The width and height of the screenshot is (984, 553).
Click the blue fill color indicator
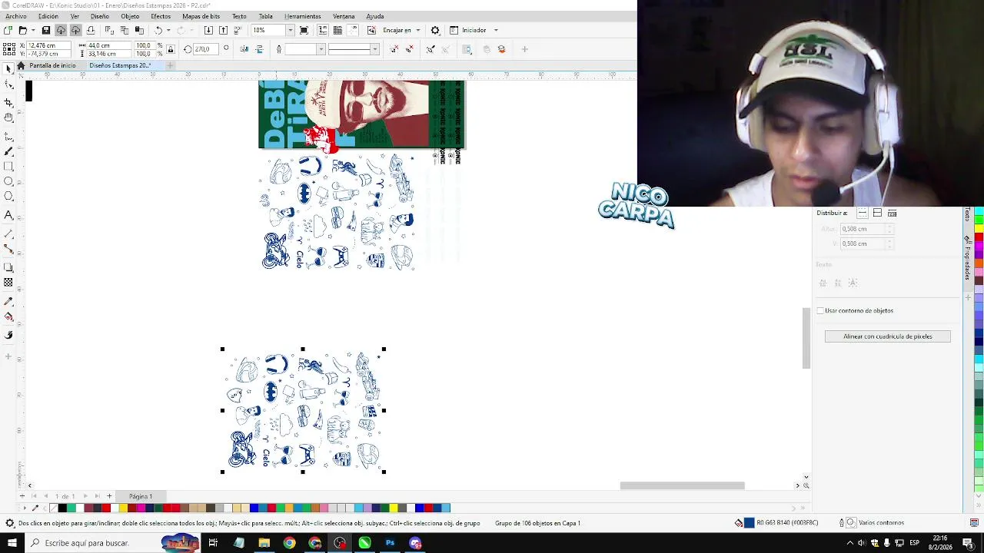[x=750, y=523]
